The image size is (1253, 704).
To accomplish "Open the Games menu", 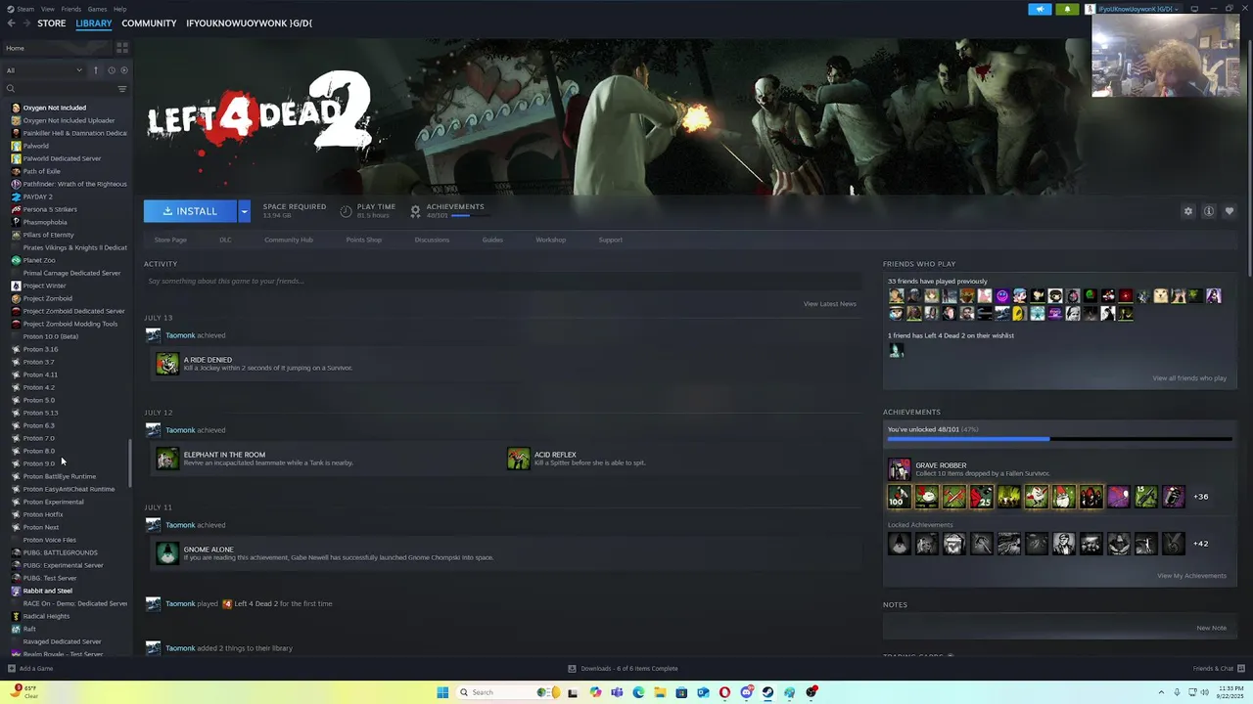I will [97, 9].
